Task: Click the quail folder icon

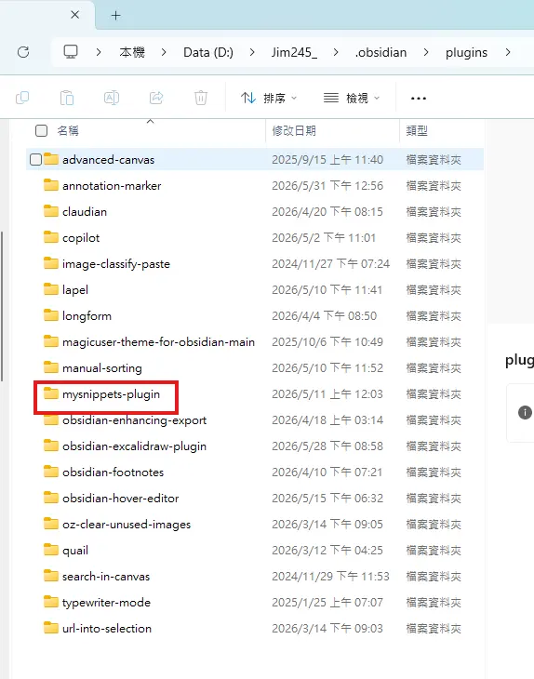Action: point(51,550)
